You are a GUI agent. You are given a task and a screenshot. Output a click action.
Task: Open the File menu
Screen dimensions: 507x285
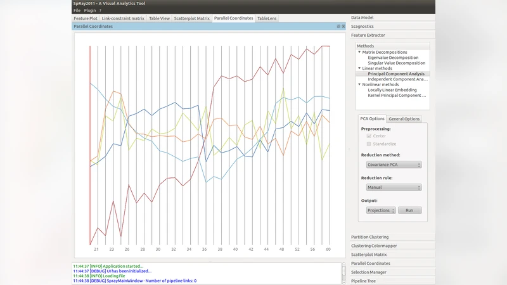click(x=77, y=11)
